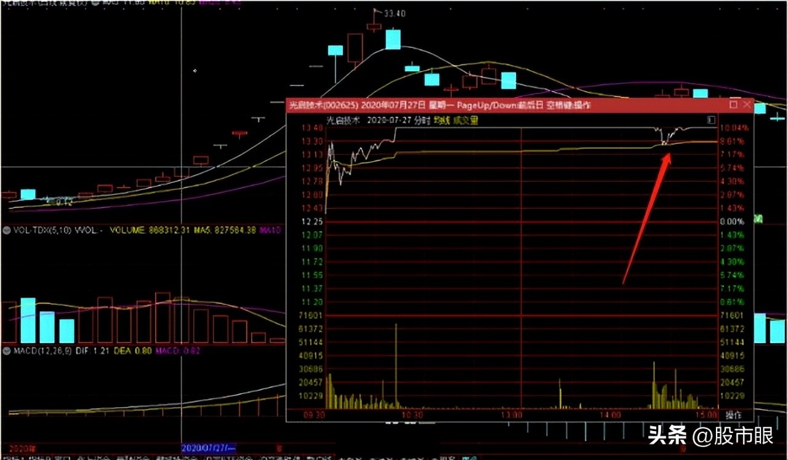This screenshot has height=460, width=788.
Task: Click the 0.00% percent axis label
Action: point(733,221)
